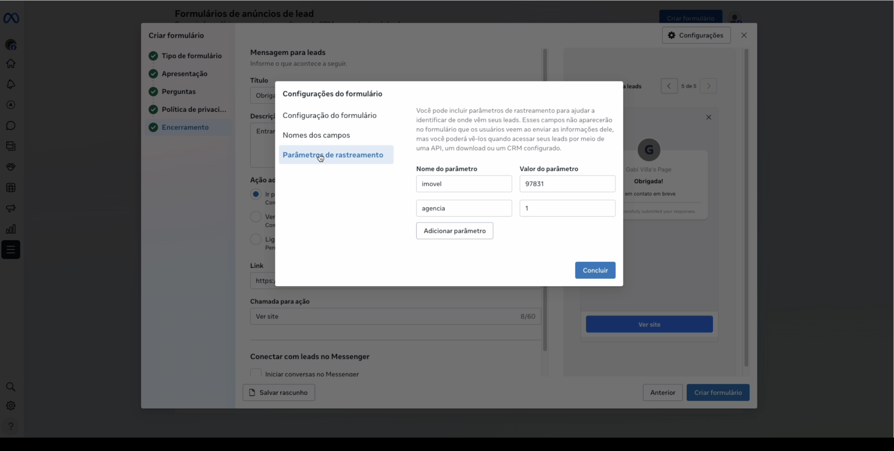The width and height of the screenshot is (894, 451).
Task: Open the inbox chat bubble icon
Action: [11, 126]
